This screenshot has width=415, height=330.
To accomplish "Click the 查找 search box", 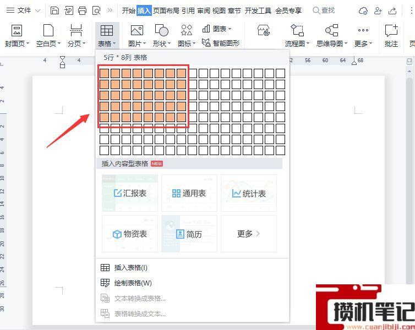I will coord(324,10).
